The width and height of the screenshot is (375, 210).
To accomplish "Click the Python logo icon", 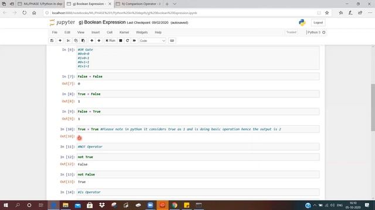I will (302, 23).
